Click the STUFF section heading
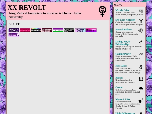 14,24
